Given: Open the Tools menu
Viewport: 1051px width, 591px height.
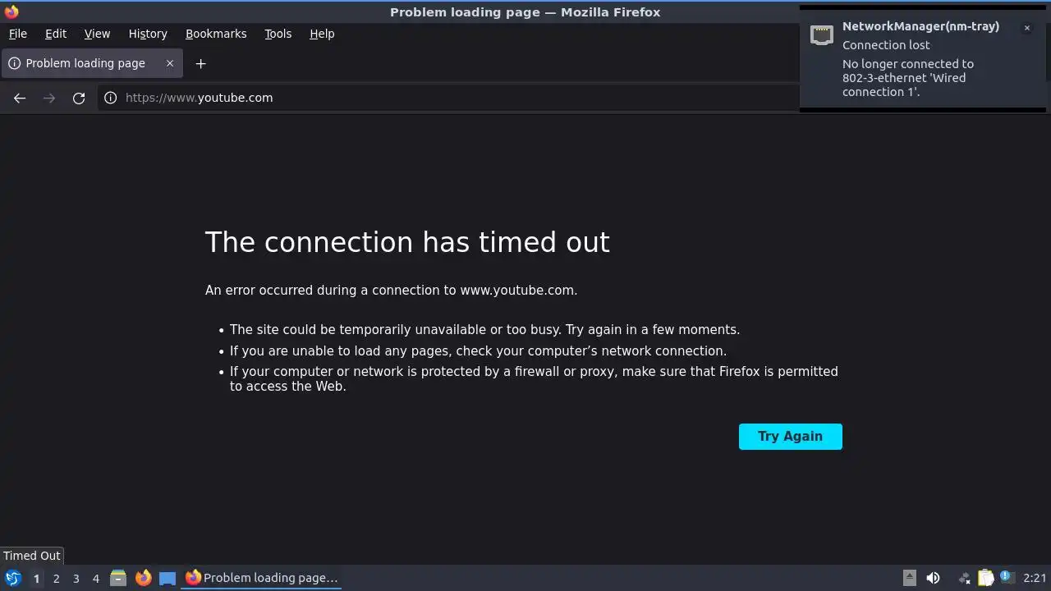Looking at the screenshot, I should (278, 34).
